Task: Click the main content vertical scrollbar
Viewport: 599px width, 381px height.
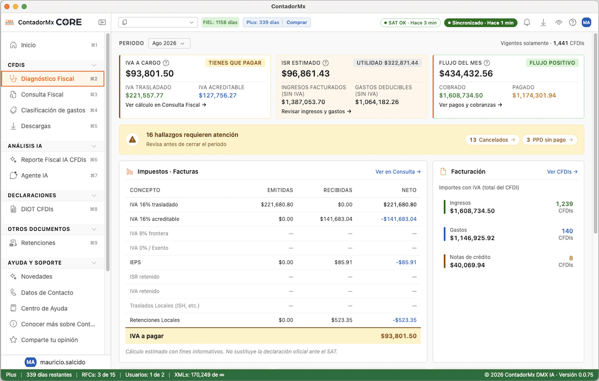Action: [595, 133]
